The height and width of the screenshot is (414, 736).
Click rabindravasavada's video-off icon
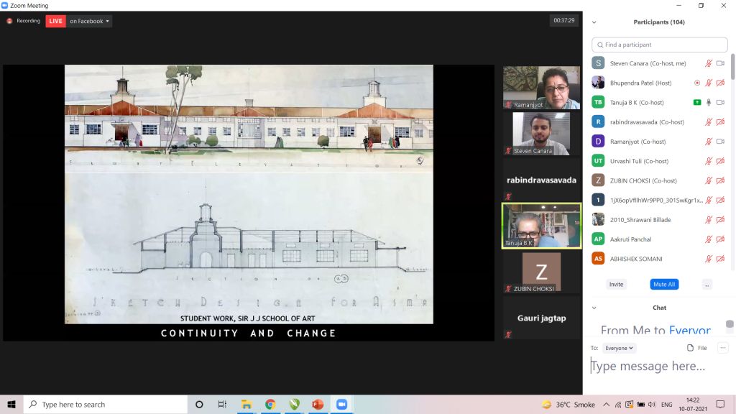(720, 122)
